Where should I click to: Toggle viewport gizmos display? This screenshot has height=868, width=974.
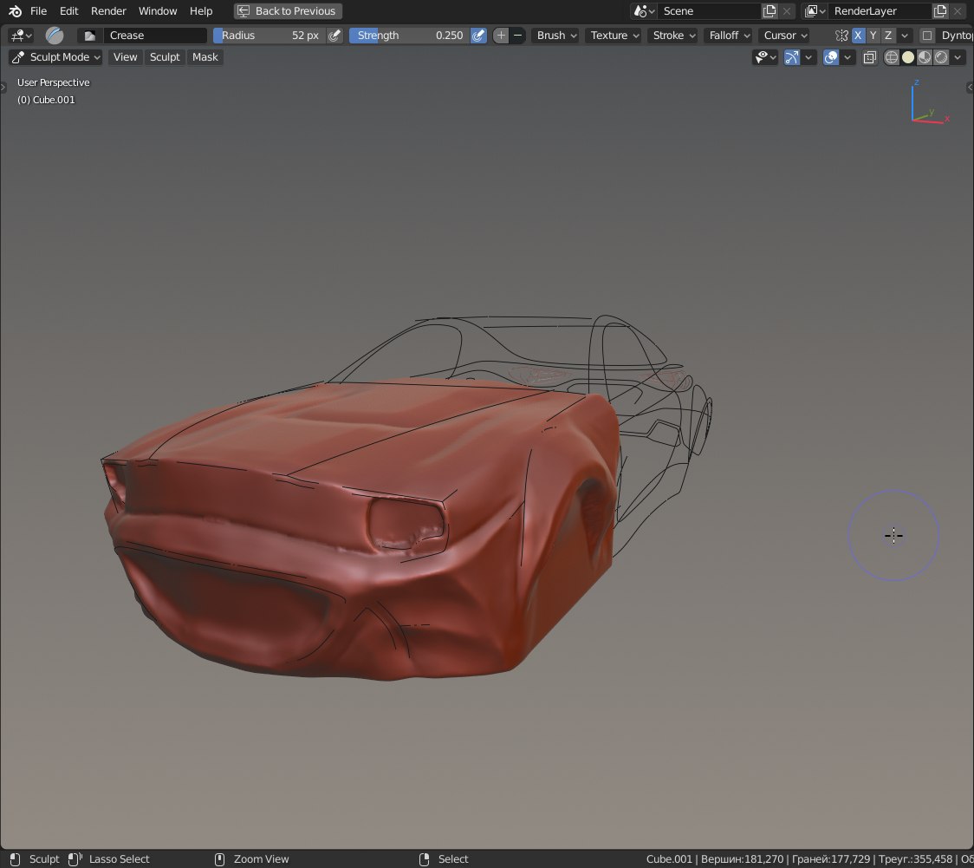(792, 58)
